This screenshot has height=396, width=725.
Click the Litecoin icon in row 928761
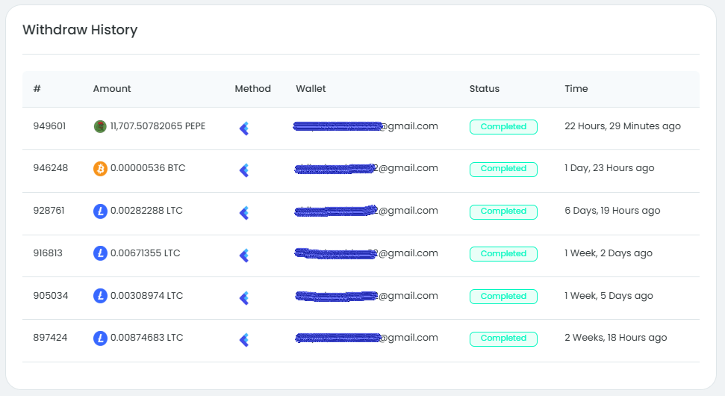tap(100, 211)
